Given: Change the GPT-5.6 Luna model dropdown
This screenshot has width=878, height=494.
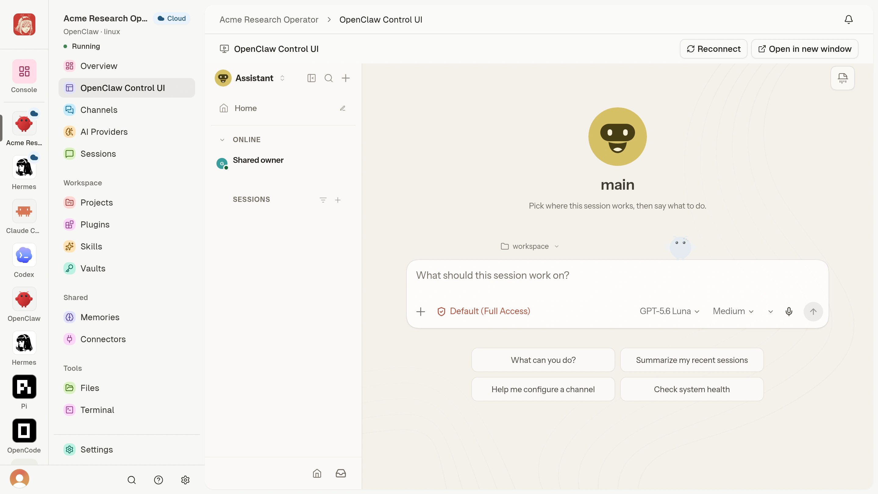Looking at the screenshot, I should (669, 311).
